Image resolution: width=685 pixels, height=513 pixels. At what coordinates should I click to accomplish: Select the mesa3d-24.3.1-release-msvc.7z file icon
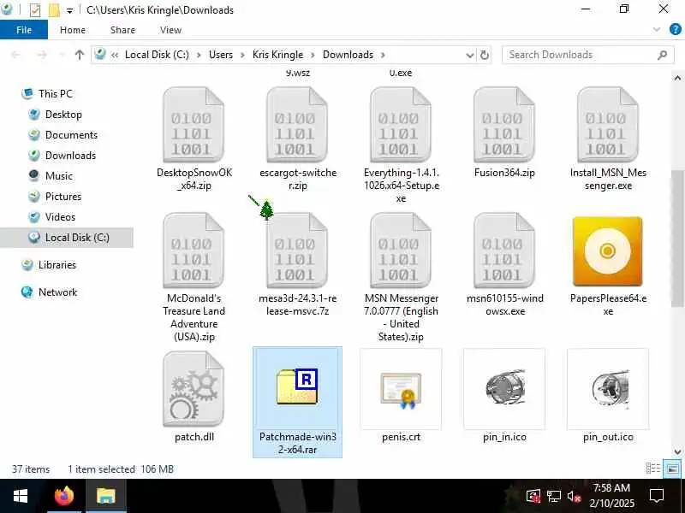tap(297, 251)
